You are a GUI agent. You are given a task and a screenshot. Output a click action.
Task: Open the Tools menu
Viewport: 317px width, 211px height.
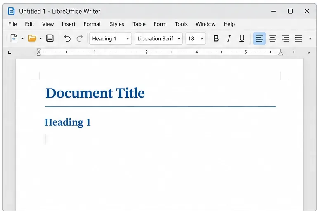click(181, 24)
